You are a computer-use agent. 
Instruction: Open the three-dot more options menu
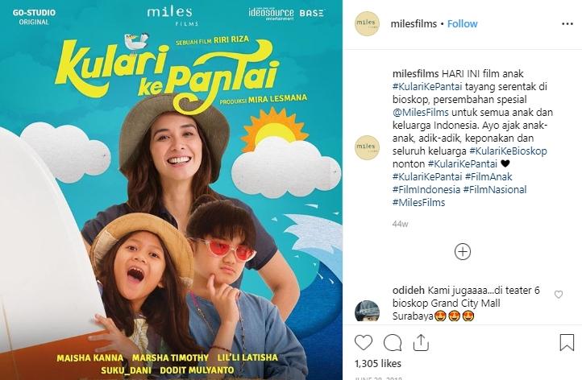[567, 23]
